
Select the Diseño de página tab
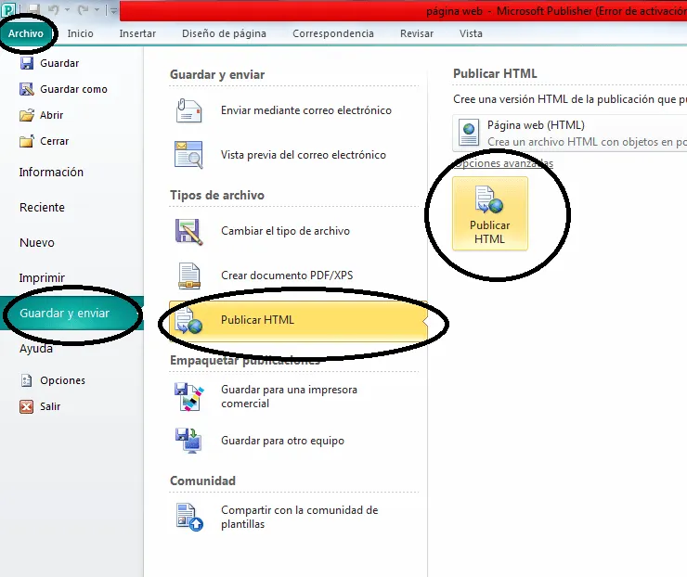coord(224,33)
